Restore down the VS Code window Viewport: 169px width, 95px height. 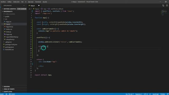[x=166, y=2]
